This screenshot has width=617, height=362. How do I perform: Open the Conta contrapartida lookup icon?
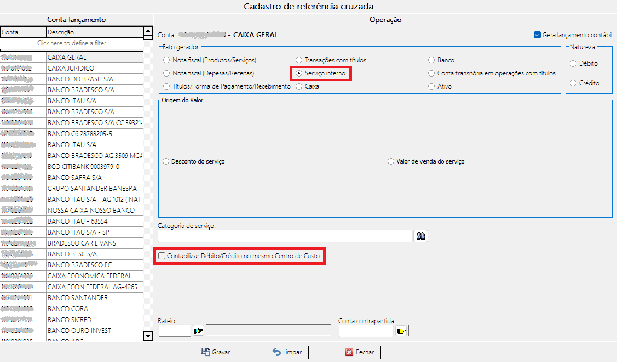coord(401,331)
